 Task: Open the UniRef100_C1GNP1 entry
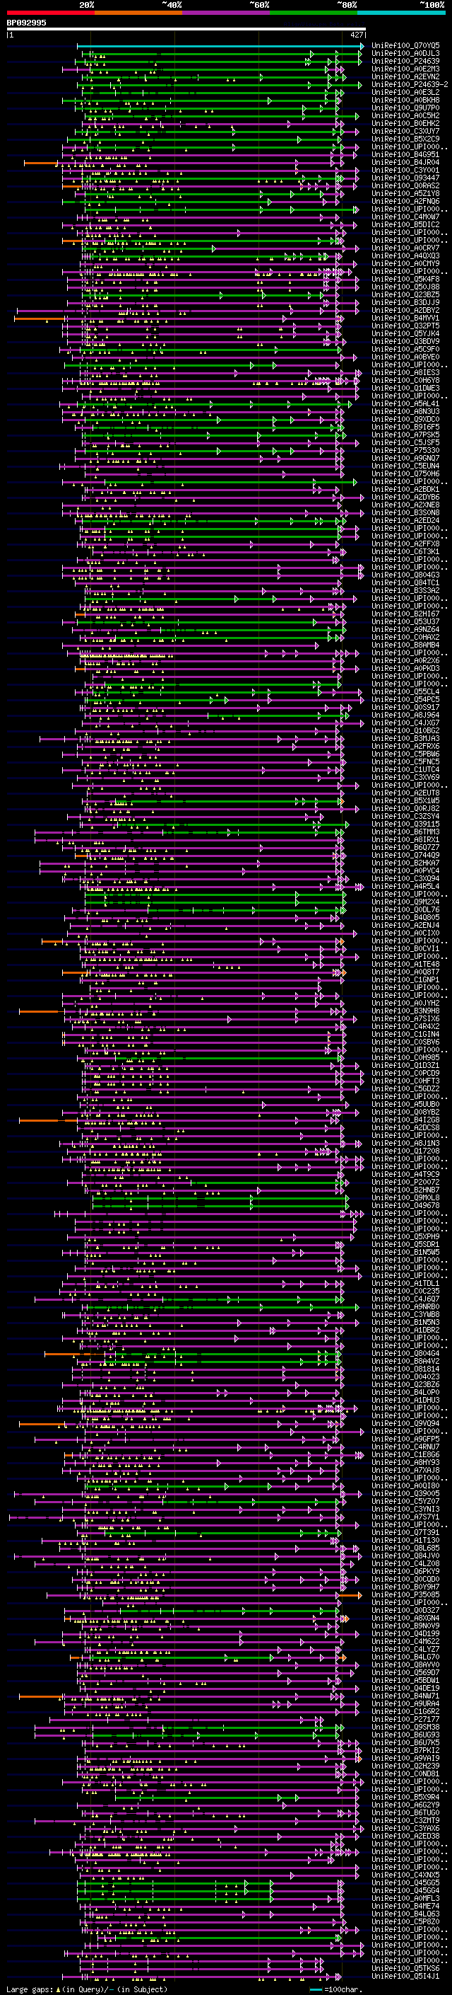click(405, 979)
